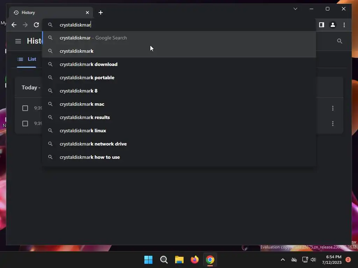Open the tab search chevron
This screenshot has width=358, height=268.
295,9
